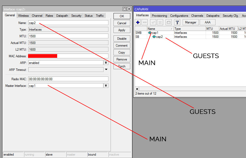Open the Master Interface dropdown arrow
246x158 pixels.
pyautogui.click(x=106, y=86)
